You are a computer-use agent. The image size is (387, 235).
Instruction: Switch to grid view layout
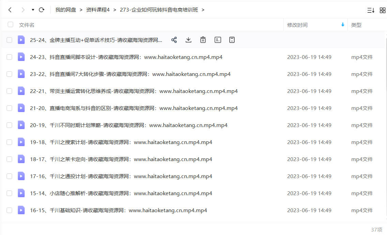pos(383,10)
